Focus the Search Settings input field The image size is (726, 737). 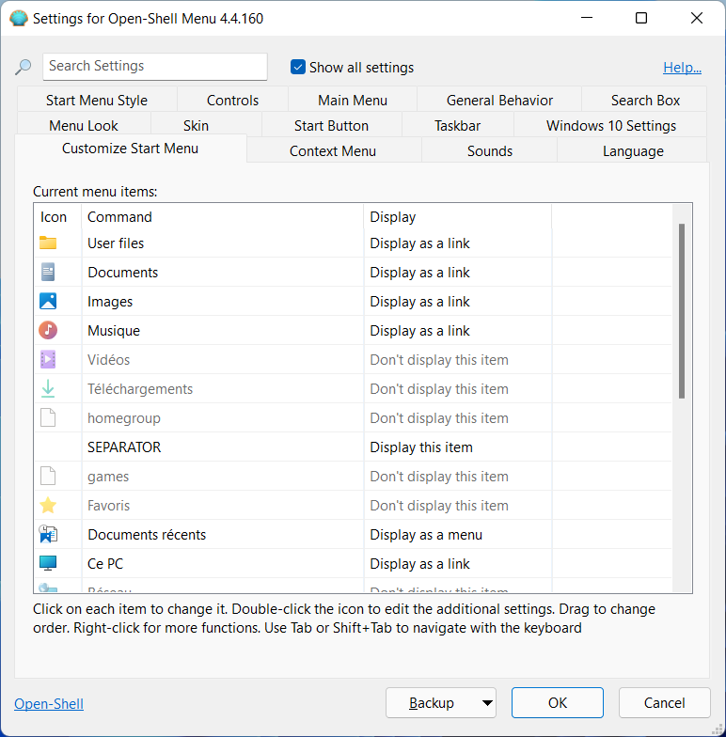[x=154, y=66]
